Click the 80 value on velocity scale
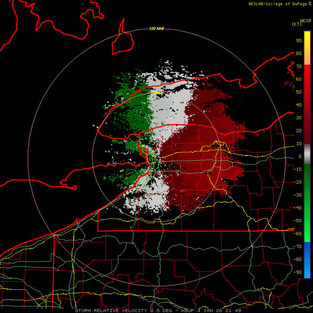This screenshot has height=313, width=313. [x=299, y=53]
